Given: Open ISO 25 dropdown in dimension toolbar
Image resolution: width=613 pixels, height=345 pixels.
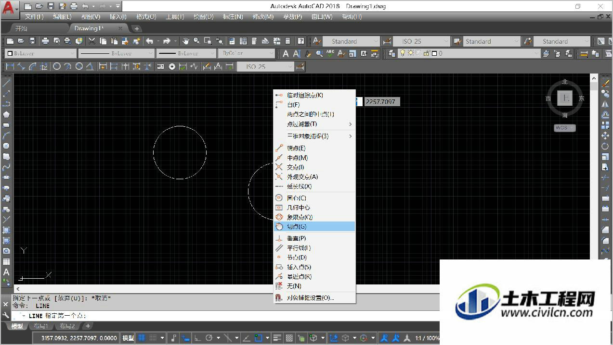Looking at the screenshot, I should [x=265, y=66].
